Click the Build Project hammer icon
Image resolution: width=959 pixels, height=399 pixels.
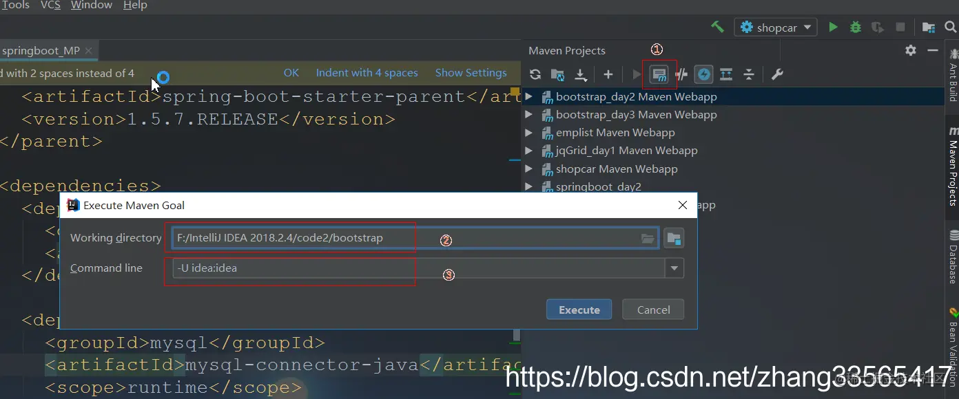pyautogui.click(x=718, y=27)
